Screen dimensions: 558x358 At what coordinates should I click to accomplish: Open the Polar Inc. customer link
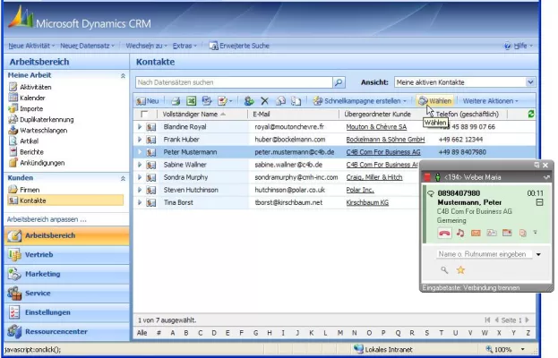360,191
